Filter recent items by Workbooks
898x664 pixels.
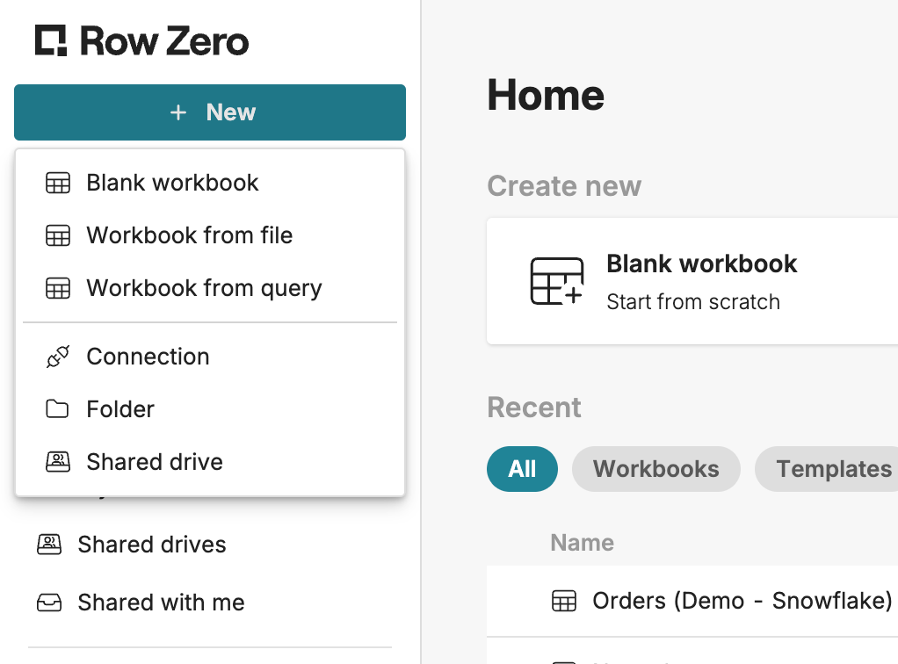tap(656, 469)
